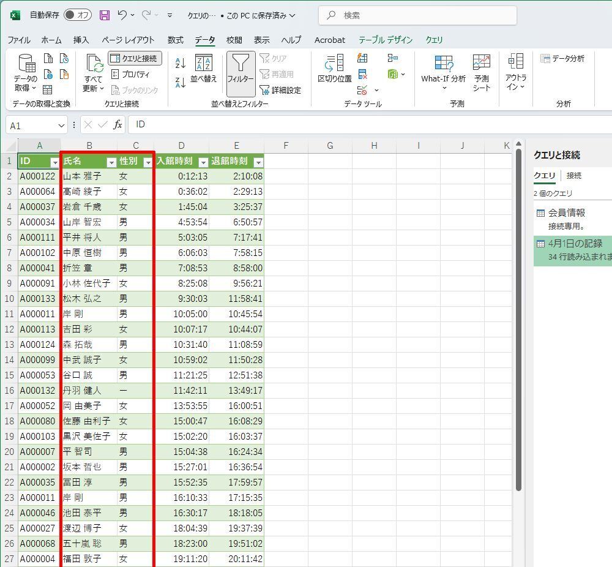
Task: Click the Flash Fill icon
Action: [x=362, y=58]
